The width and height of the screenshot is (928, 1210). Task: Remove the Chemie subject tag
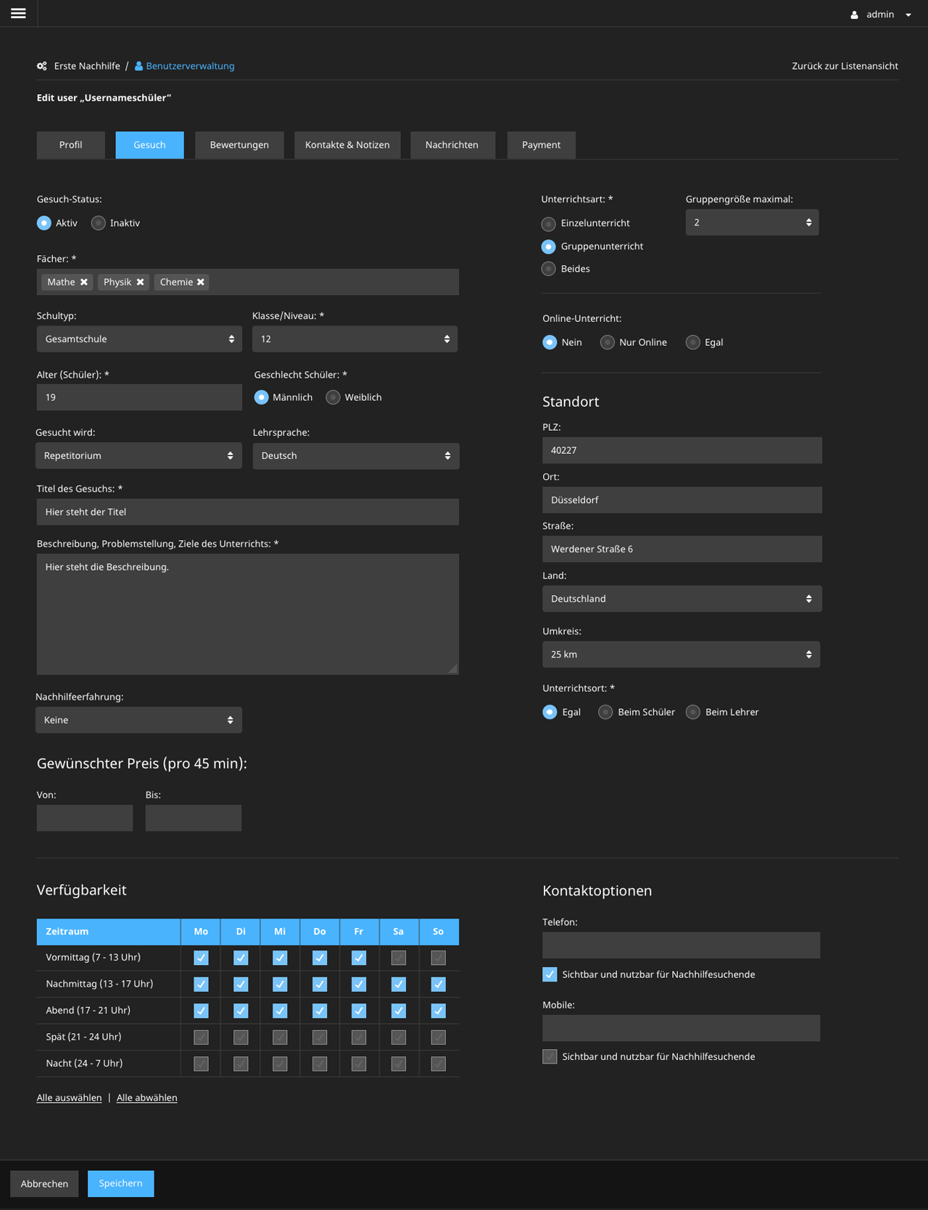coord(201,282)
